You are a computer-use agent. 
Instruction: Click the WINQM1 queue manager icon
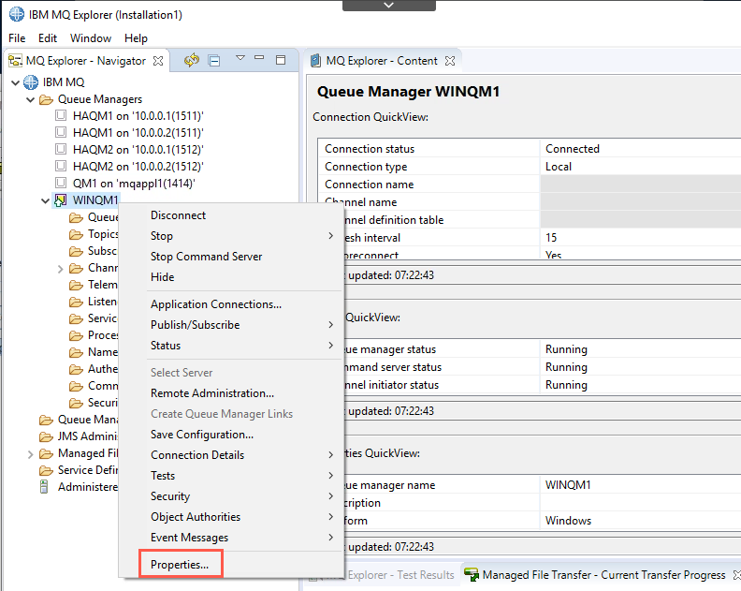pyautogui.click(x=61, y=200)
